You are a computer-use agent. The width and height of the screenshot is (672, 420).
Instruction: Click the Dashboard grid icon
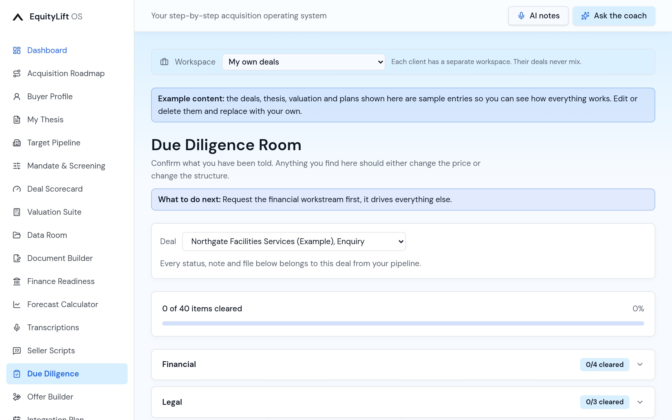pos(17,50)
